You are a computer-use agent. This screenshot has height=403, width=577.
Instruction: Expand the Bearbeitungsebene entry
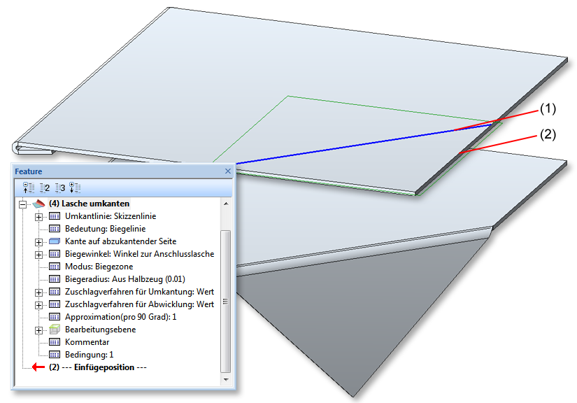click(38, 330)
